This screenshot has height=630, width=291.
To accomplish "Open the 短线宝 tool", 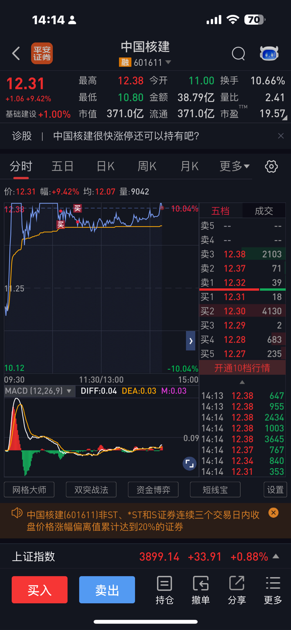I will pos(215,489).
